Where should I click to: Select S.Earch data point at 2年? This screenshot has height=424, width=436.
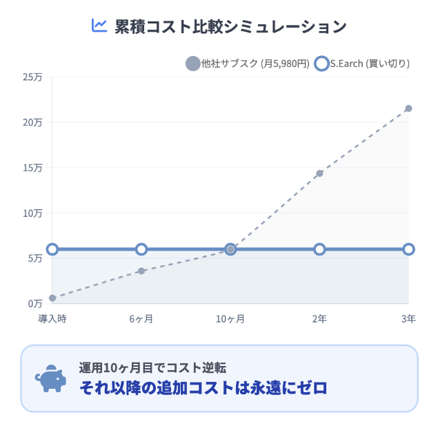pos(319,249)
